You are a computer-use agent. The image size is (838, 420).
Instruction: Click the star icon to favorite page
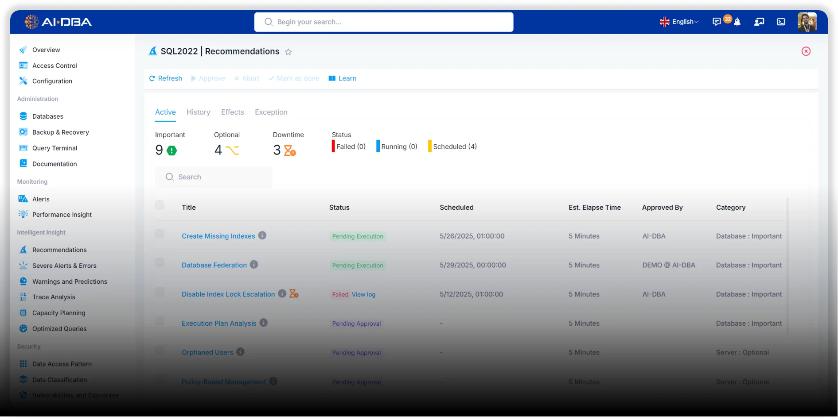tap(288, 52)
